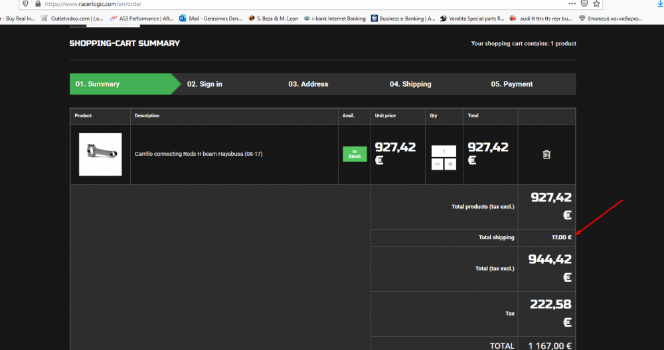Click the 222,58 € tax value
The image size is (664, 350).
coord(551,313)
